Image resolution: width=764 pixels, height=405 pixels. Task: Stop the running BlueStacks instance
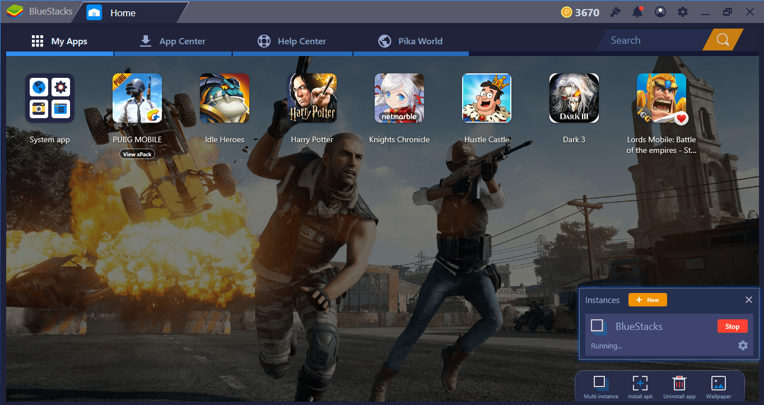732,326
